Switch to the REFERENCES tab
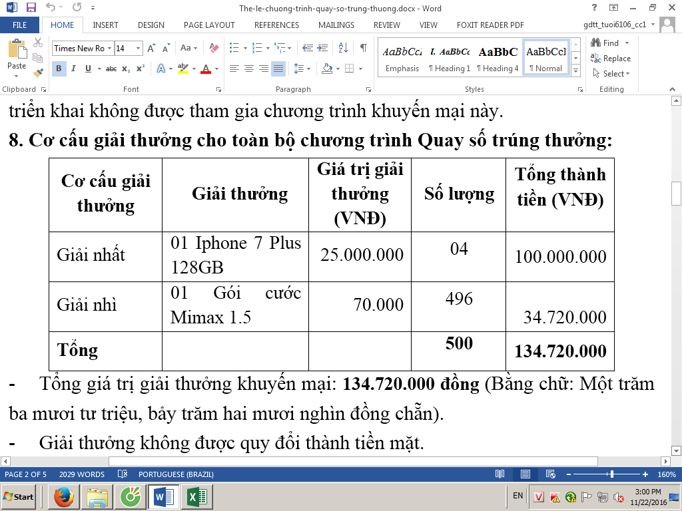This screenshot has height=511, width=682. point(276,25)
